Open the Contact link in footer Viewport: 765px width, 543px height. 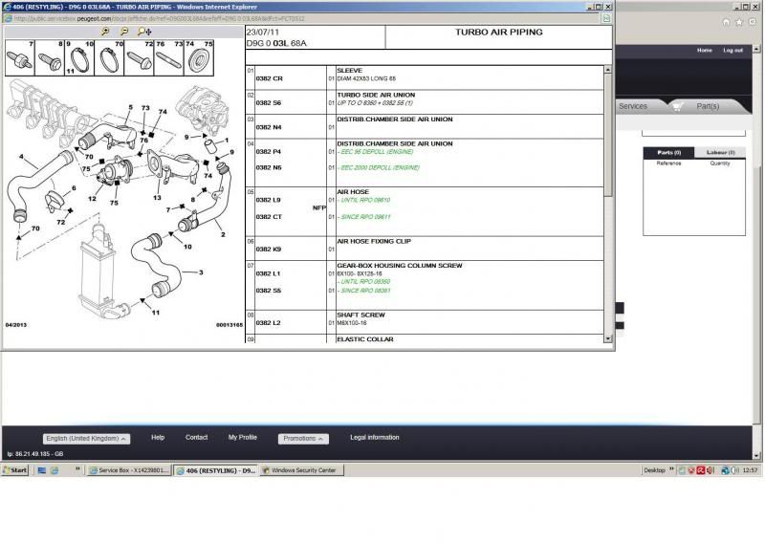196,438
